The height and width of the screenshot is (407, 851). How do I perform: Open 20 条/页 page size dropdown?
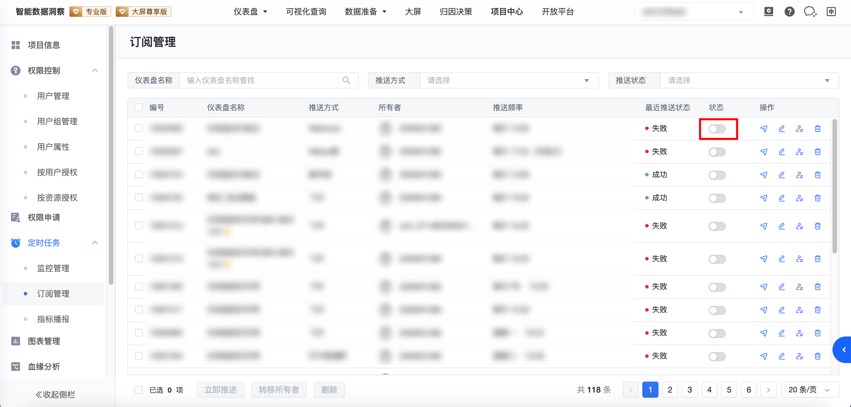point(809,390)
